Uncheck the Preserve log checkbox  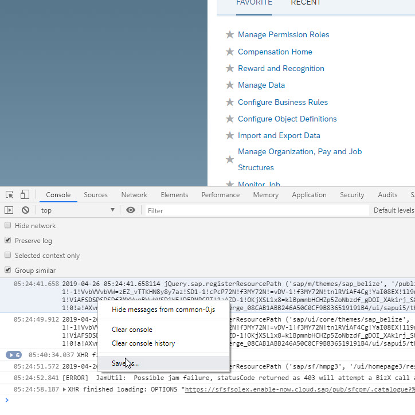tap(8, 240)
